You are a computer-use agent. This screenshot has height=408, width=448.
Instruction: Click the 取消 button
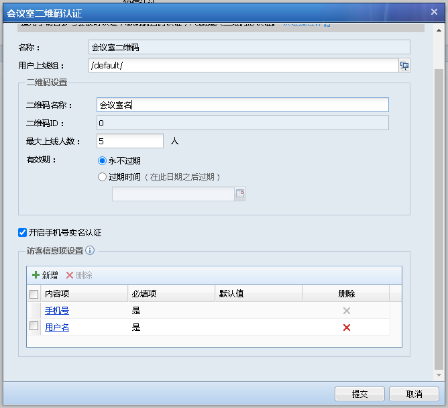pyautogui.click(x=414, y=394)
